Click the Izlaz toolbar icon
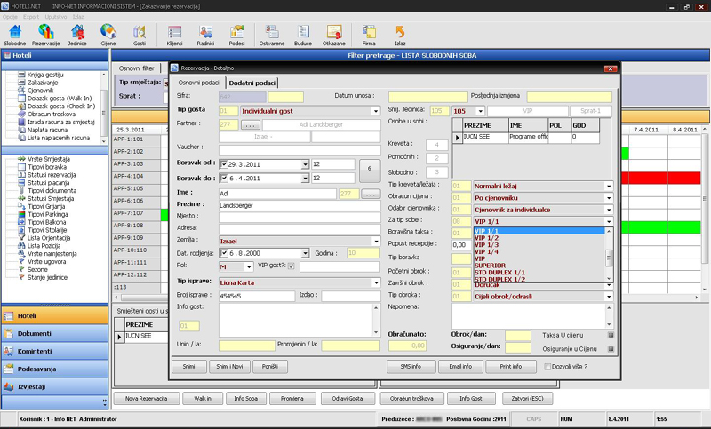The width and height of the screenshot is (711, 429). 400,35
